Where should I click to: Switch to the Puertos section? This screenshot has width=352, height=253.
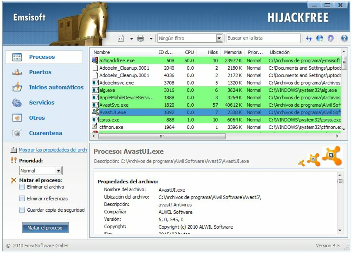[40, 72]
